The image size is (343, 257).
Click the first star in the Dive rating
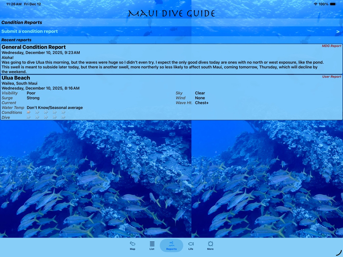click(29, 117)
